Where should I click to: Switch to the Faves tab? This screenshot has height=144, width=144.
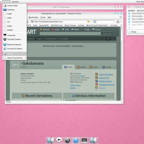click(x=93, y=67)
